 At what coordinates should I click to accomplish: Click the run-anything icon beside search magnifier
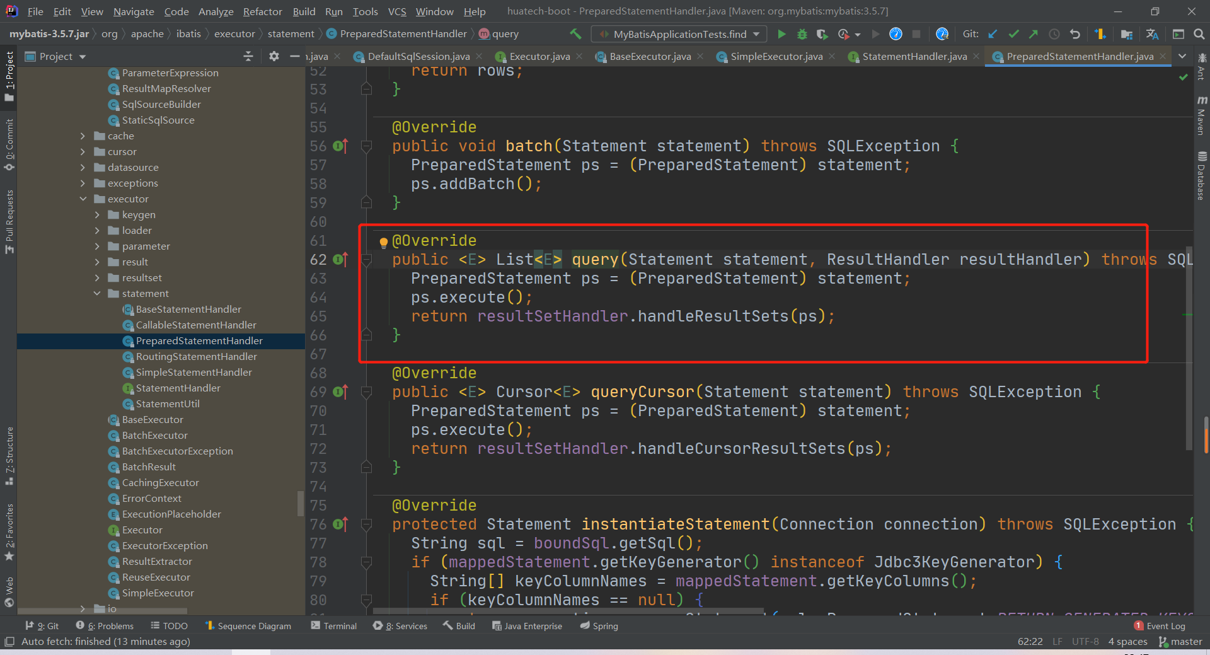(1178, 34)
